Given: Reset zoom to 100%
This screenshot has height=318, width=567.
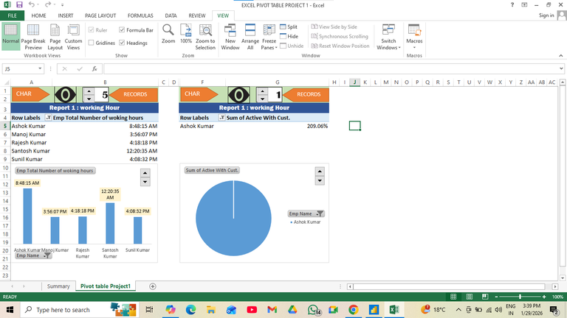Looking at the screenshot, I should (x=186, y=35).
